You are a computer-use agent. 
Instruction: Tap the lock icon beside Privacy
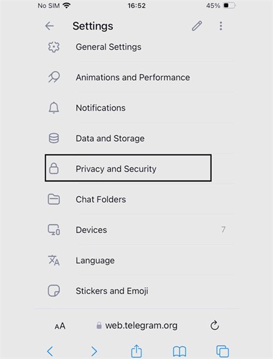point(54,169)
